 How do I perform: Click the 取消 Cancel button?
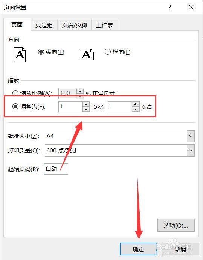[x=180, y=249]
